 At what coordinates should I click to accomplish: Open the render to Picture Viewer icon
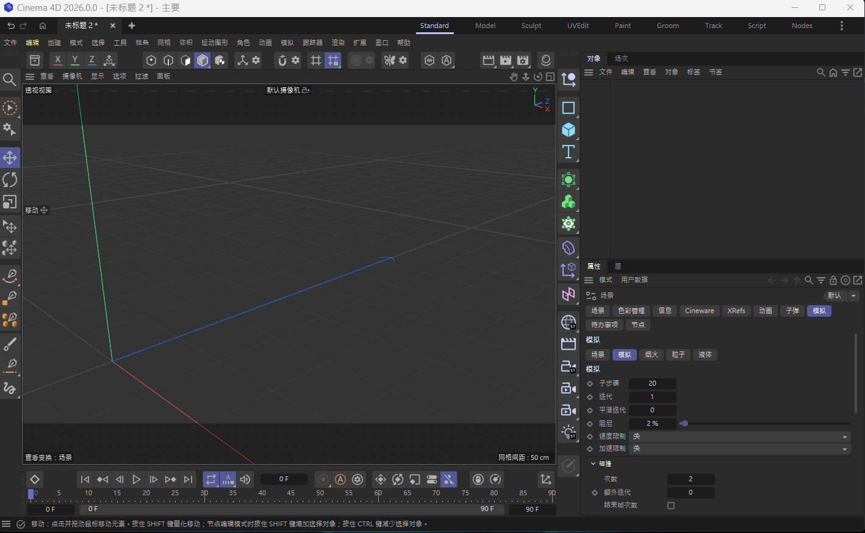(x=506, y=60)
